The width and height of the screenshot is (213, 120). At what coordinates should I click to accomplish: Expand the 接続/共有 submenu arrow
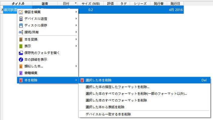pyautogui.click(x=76, y=32)
